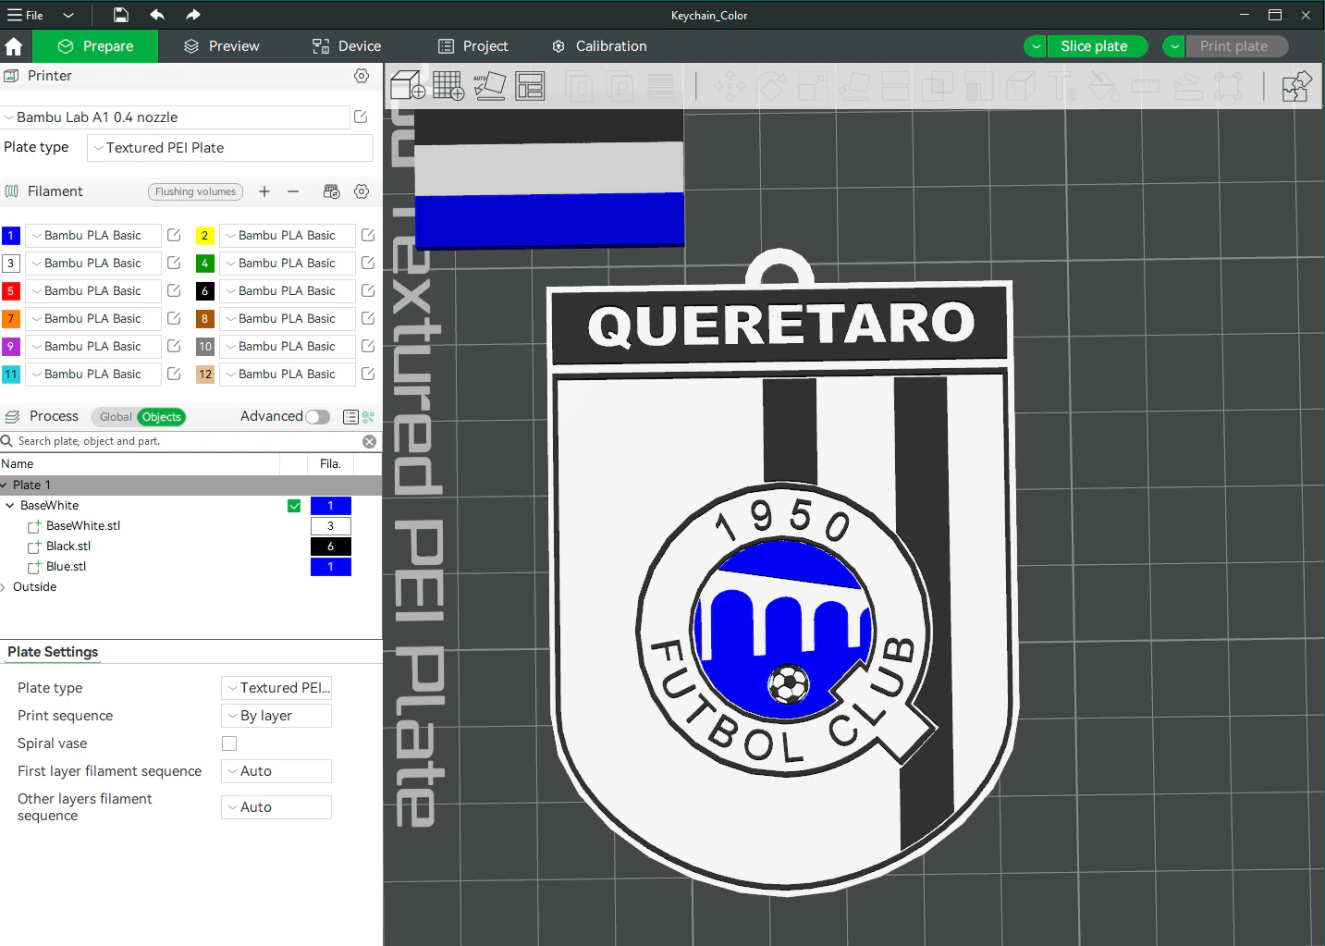Viewport: 1325px width, 946px height.
Task: Go to the Home page icon
Action: tap(14, 46)
